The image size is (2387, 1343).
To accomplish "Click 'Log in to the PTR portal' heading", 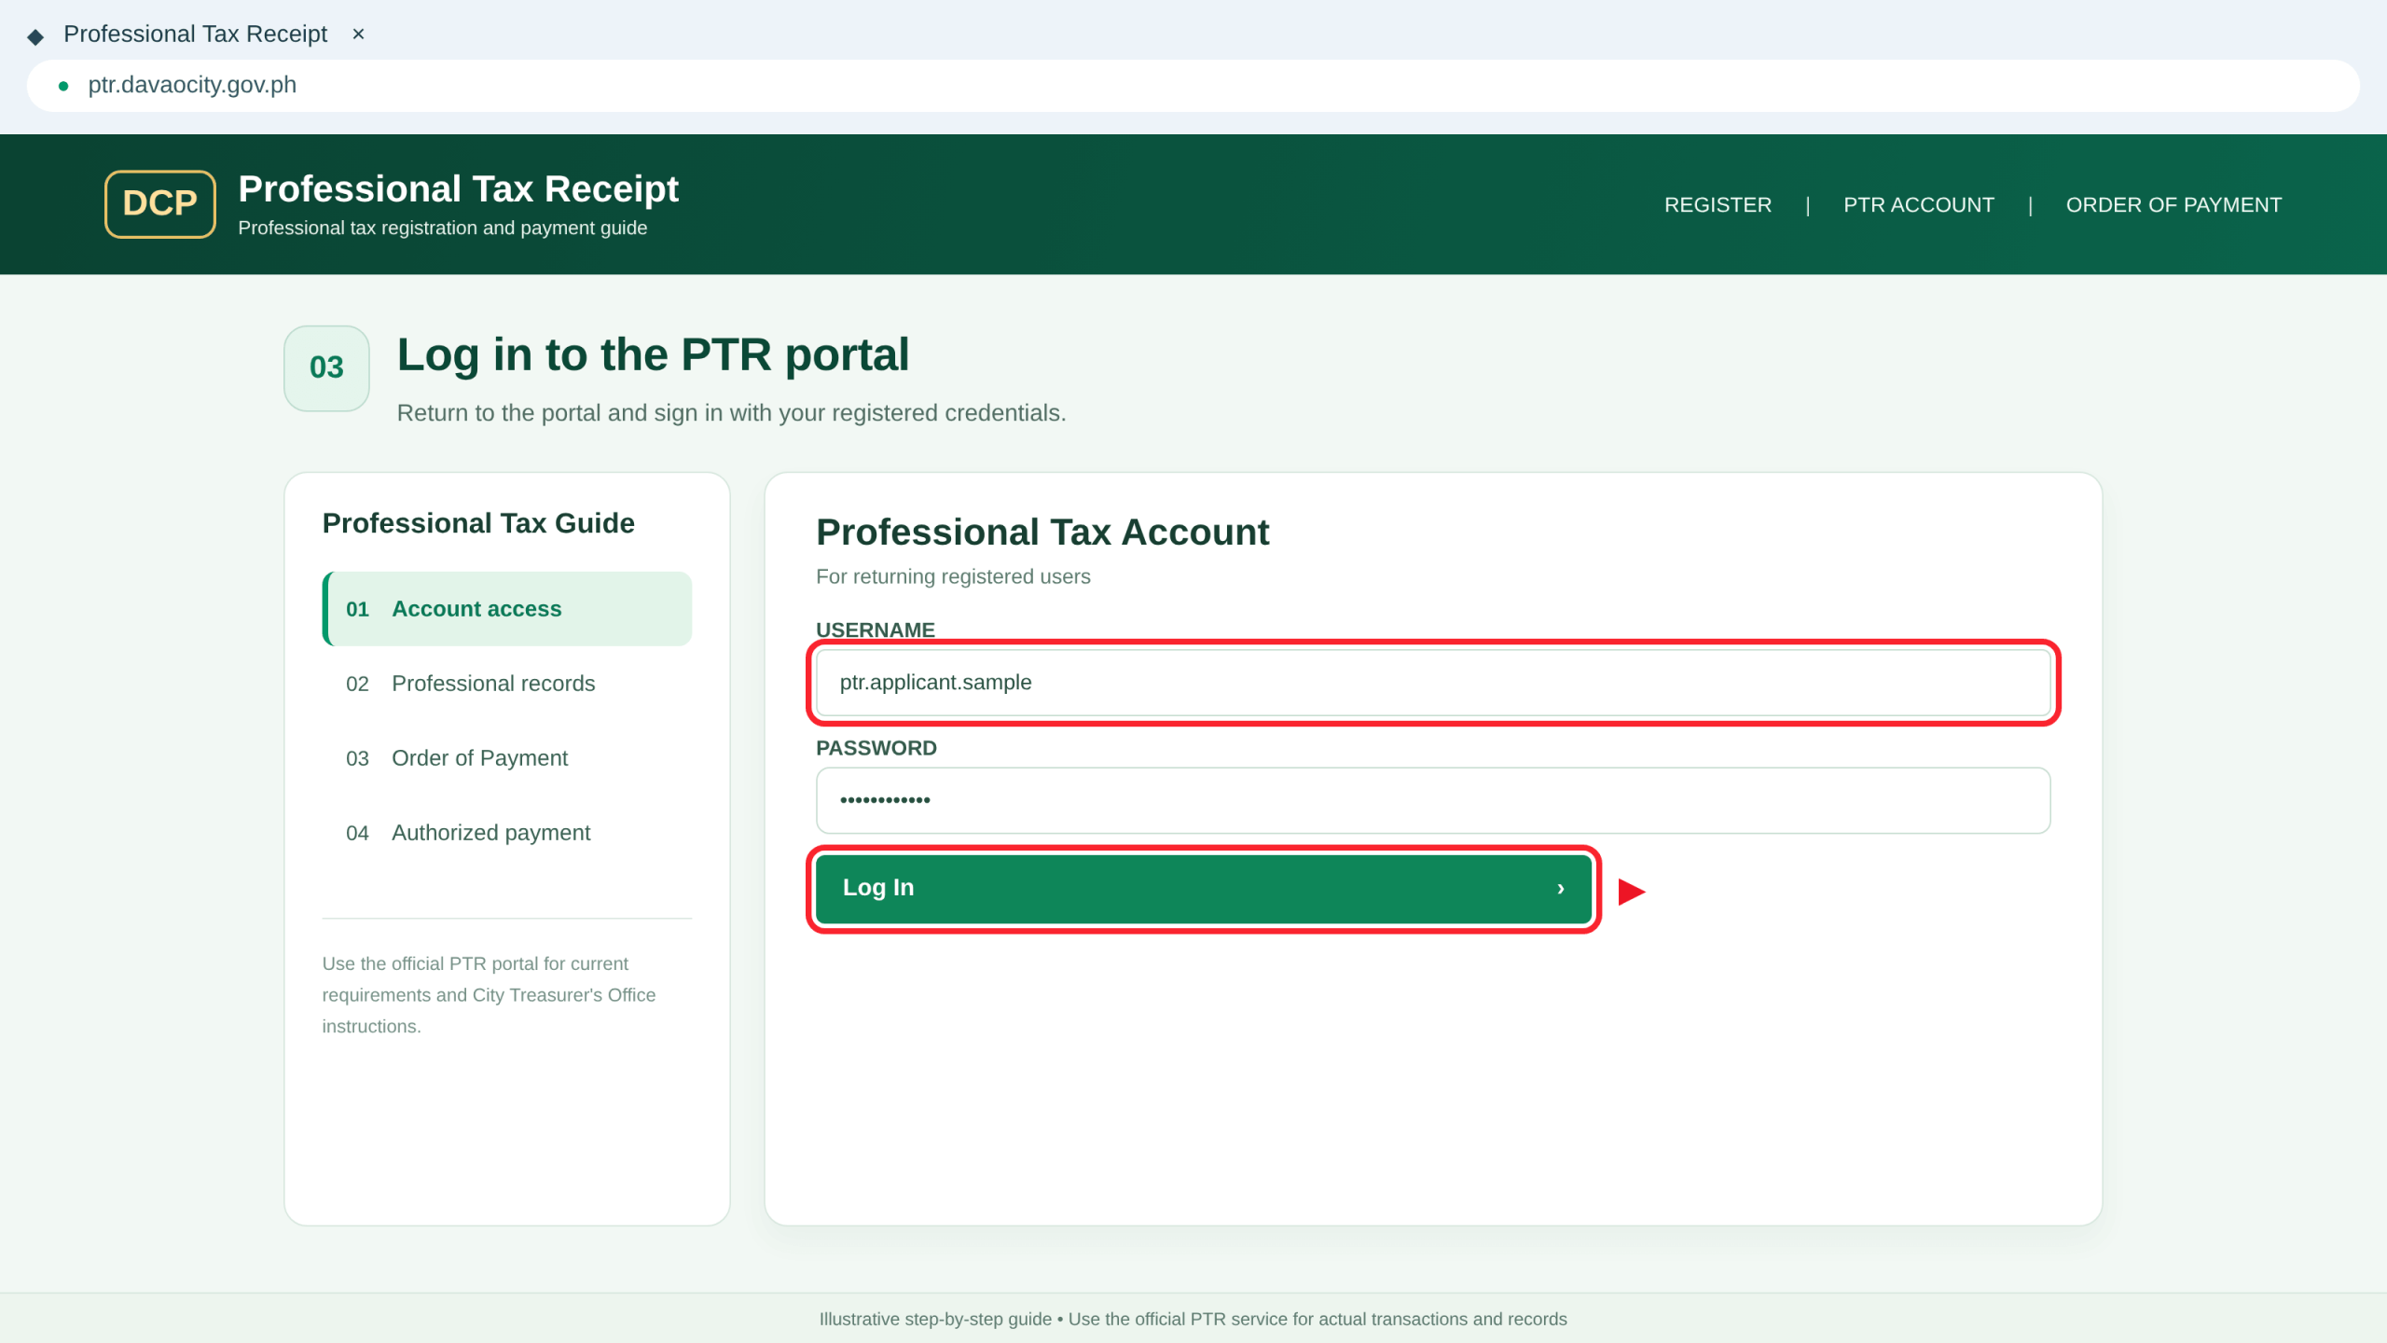I will coord(653,354).
